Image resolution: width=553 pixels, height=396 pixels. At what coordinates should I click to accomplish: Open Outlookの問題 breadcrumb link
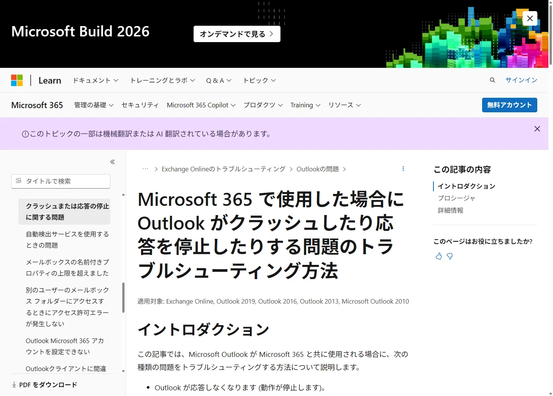(x=318, y=169)
